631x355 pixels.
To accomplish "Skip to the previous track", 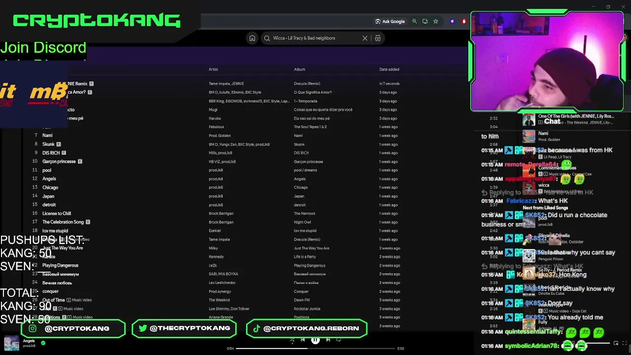I will pos(303,339).
